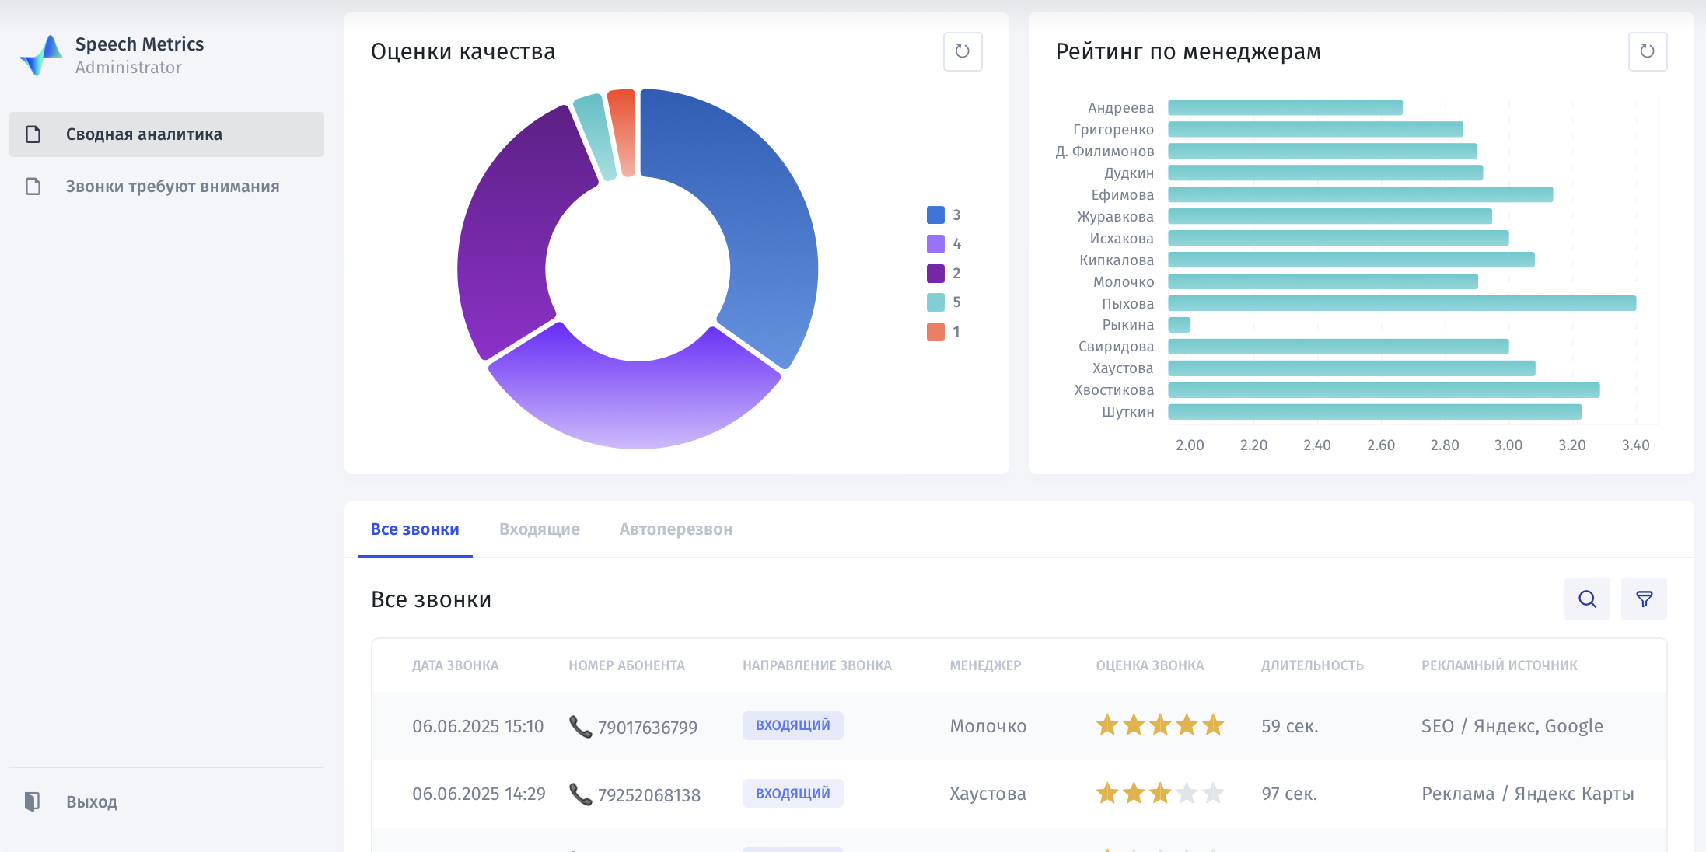
Task: Click manager name Хаустова in calls table
Action: 988,794
